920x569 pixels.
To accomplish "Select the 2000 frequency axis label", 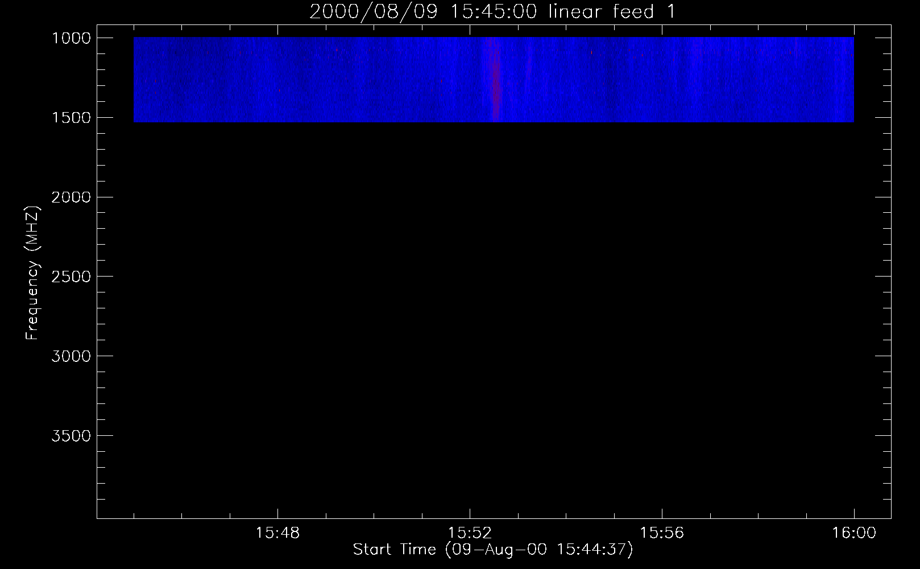I will pyautogui.click(x=71, y=197).
